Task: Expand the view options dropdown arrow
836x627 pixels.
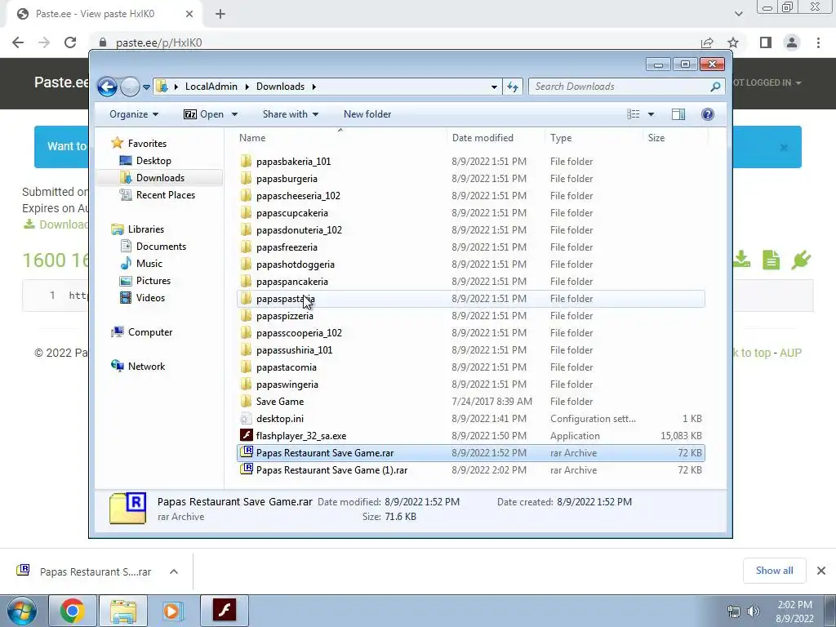Action: [651, 114]
